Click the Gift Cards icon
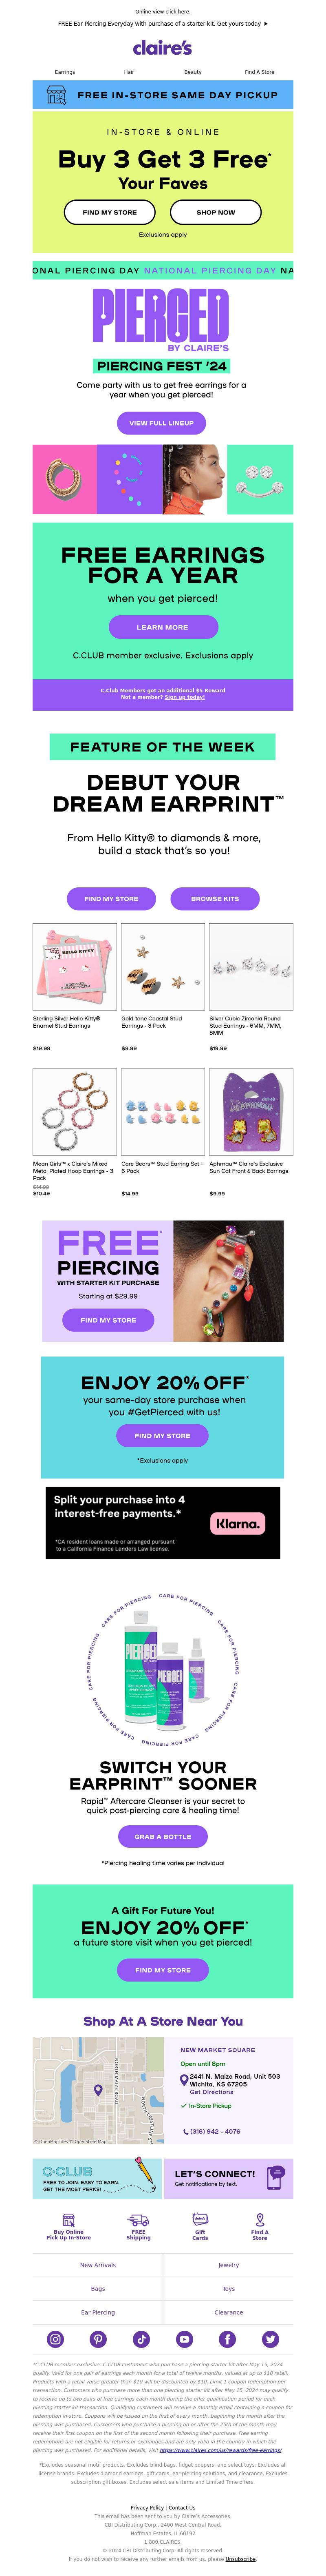 200,2219
